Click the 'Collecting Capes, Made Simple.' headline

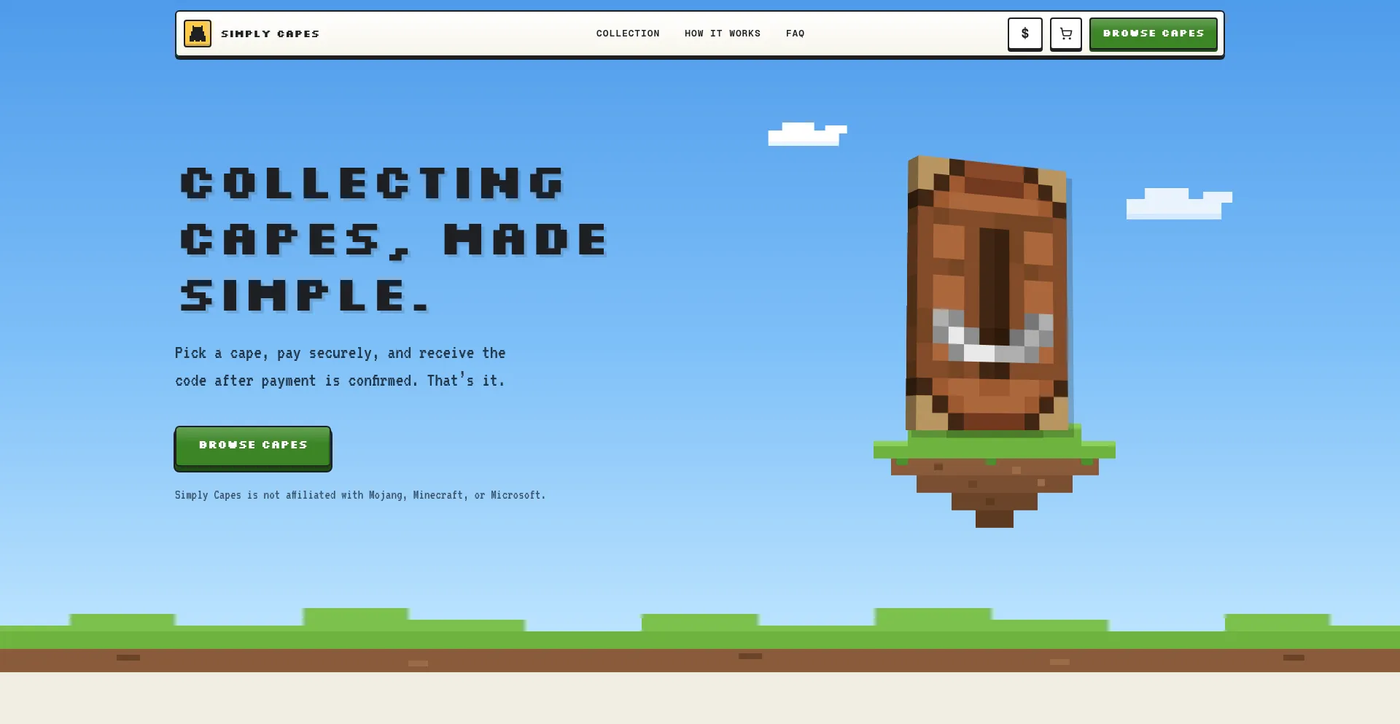pyautogui.click(x=394, y=239)
